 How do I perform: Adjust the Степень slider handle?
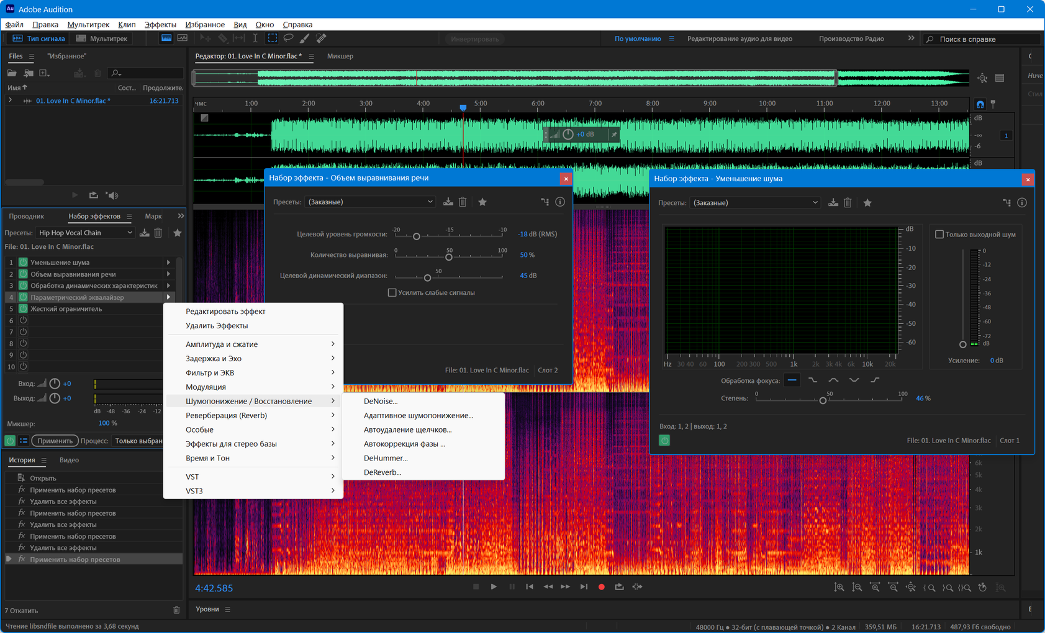point(823,400)
